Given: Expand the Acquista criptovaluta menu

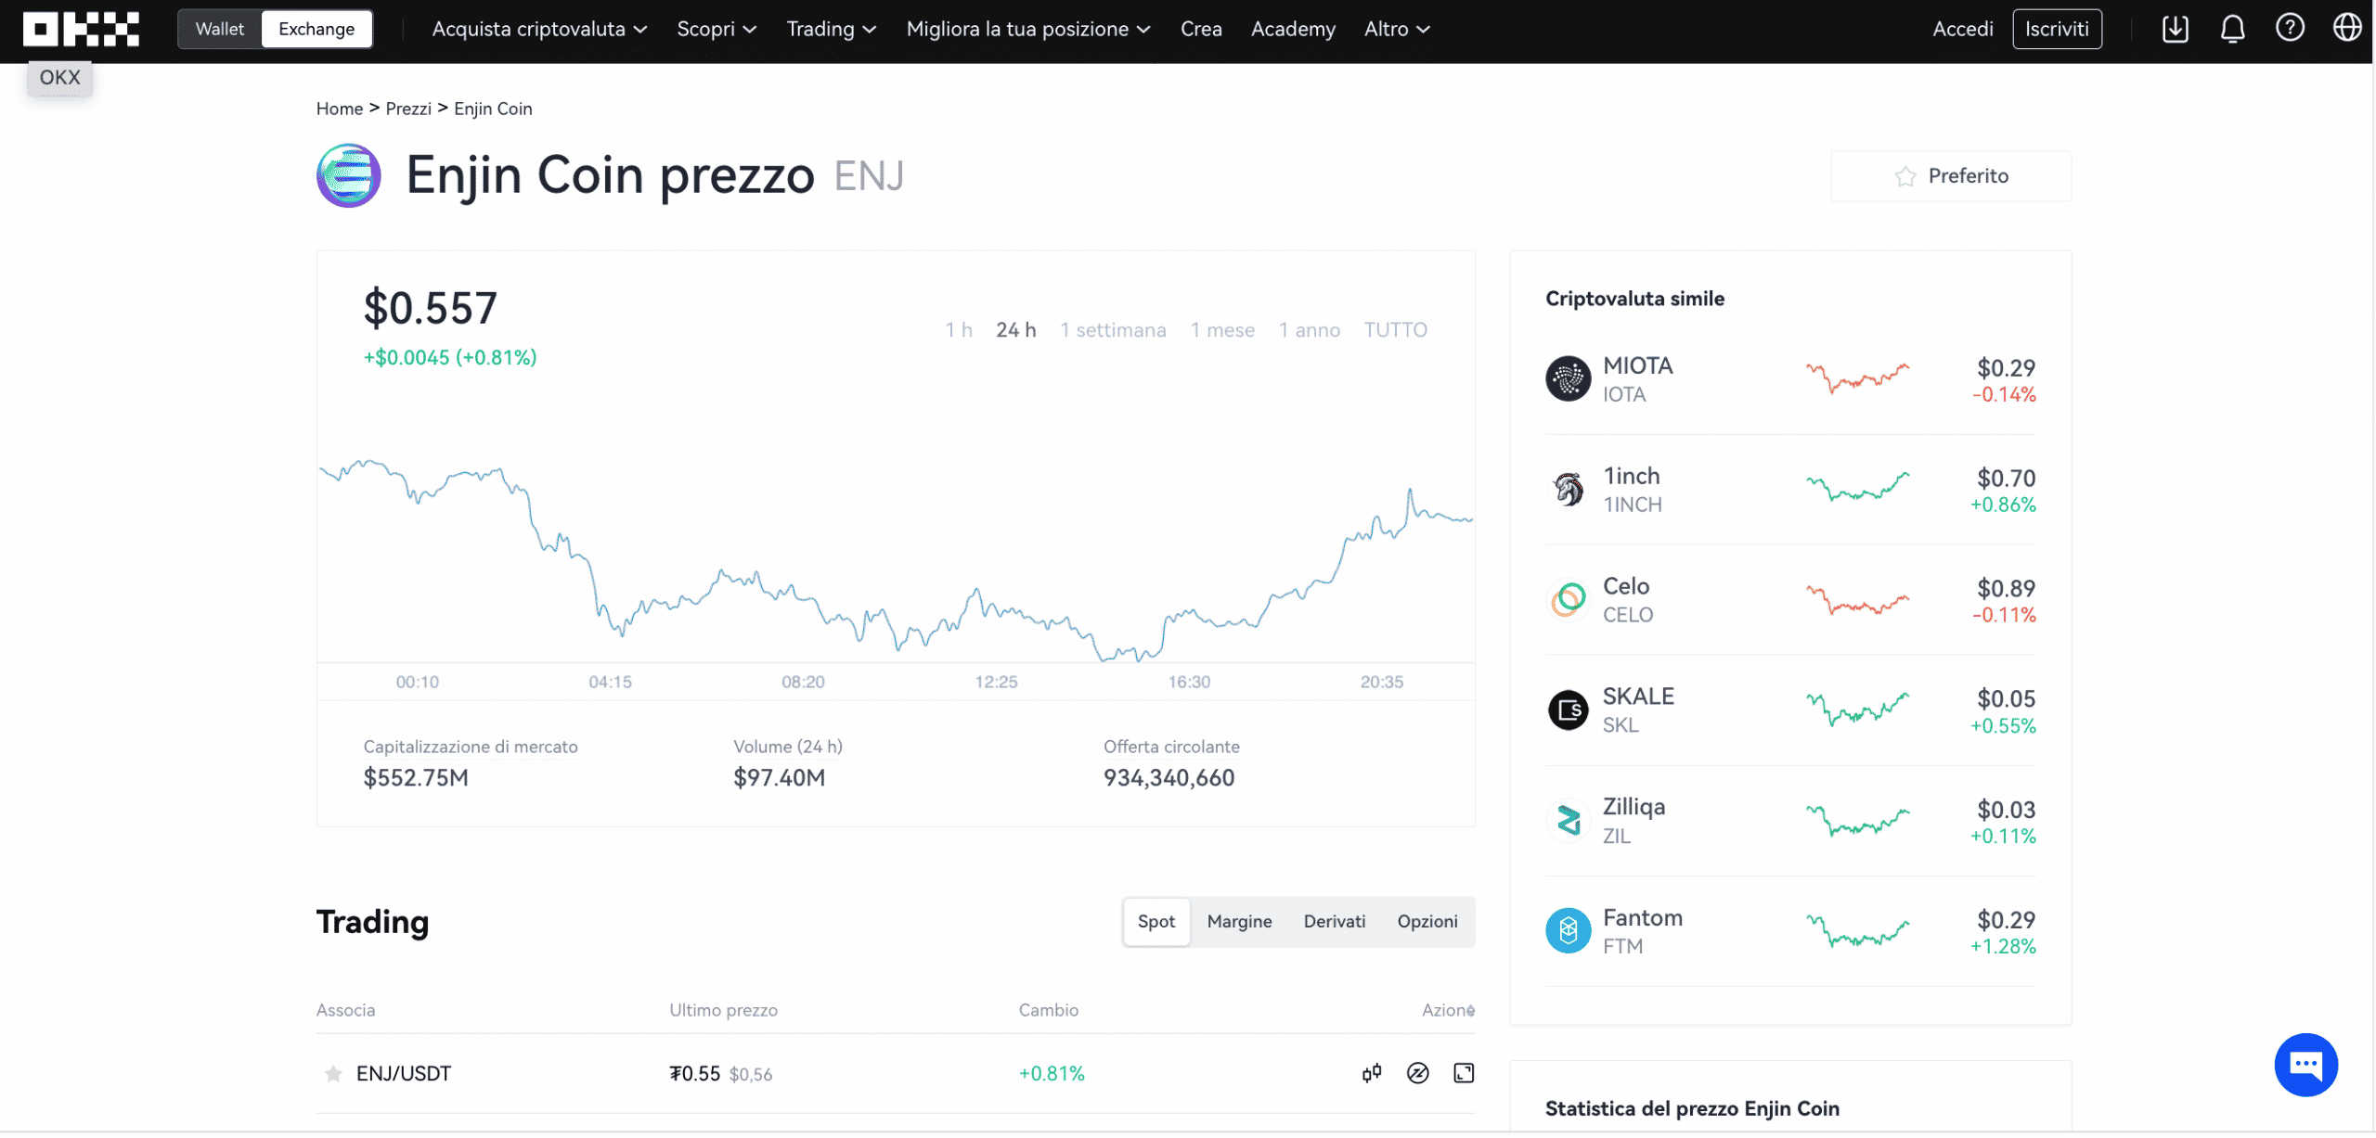Looking at the screenshot, I should (539, 29).
